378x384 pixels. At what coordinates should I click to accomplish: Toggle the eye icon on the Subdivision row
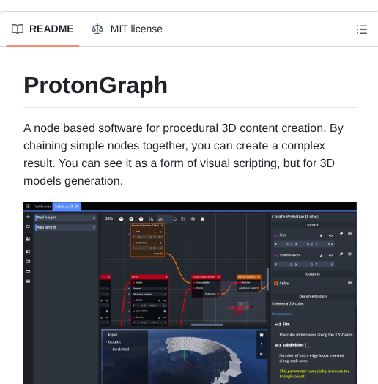350,254
